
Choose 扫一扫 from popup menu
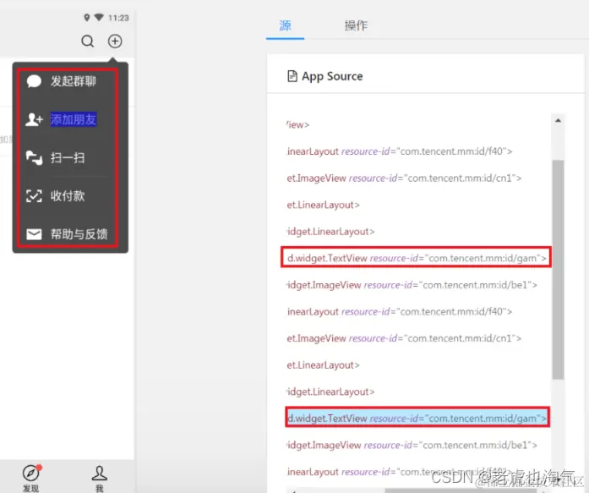point(68,158)
